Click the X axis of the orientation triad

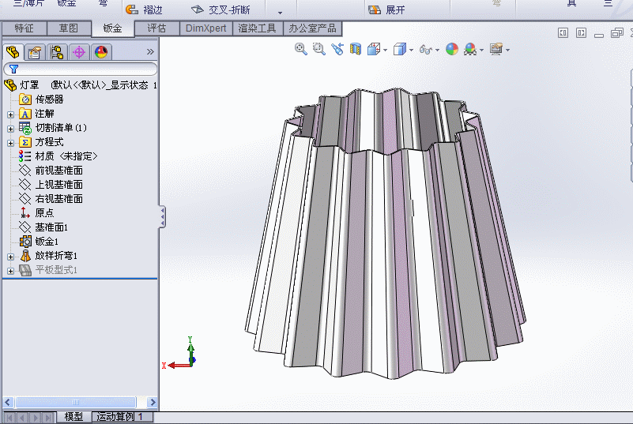pos(177,366)
